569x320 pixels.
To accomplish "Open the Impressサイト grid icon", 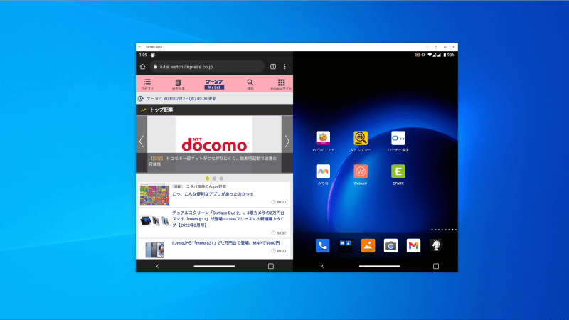I will 281,84.
